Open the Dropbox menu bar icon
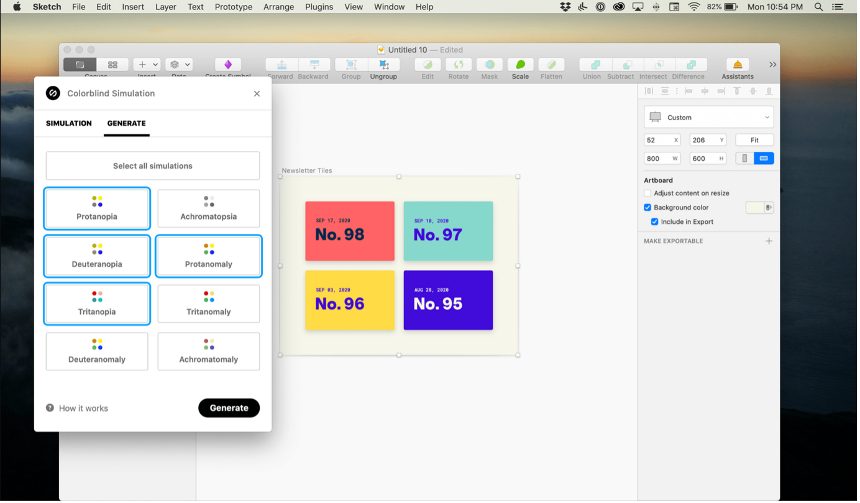860x503 pixels. point(567,7)
